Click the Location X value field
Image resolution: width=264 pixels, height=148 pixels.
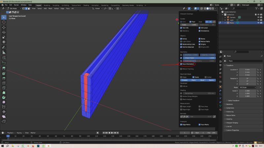(x=247, y=69)
